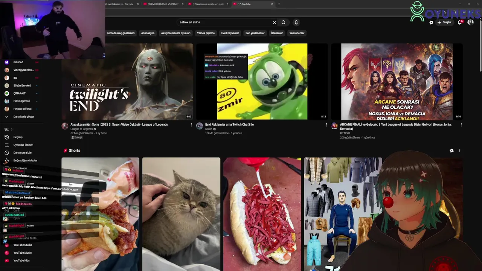Switch to Aatrox'un sanat eseri browser tab
This screenshot has height=271, width=482.
[x=208, y=4]
